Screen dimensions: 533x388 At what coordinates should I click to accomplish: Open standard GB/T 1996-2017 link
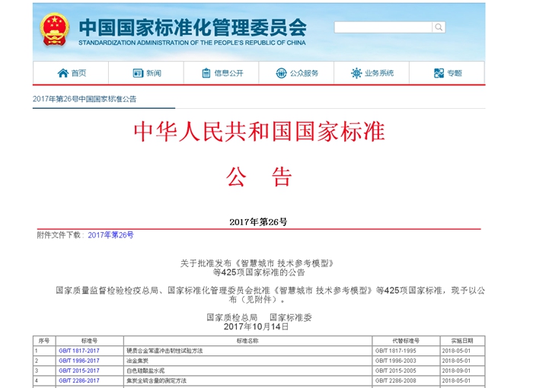78,361
